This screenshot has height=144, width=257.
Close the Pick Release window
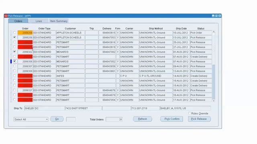220,16
